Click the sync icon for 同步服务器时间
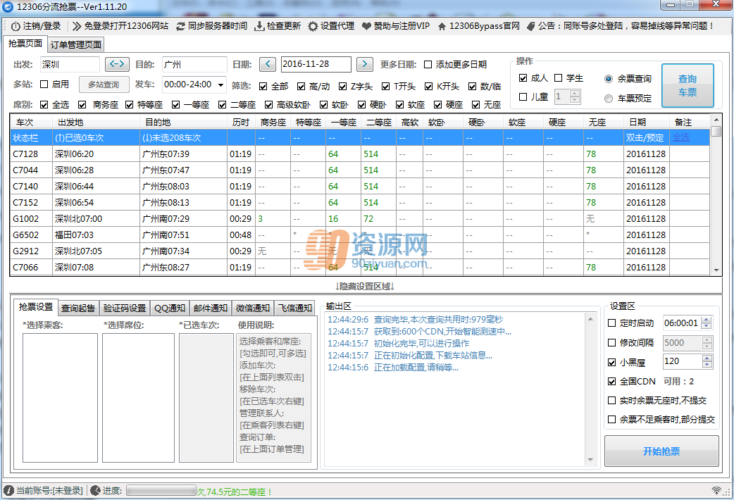The height and width of the screenshot is (500, 734). 181,26
